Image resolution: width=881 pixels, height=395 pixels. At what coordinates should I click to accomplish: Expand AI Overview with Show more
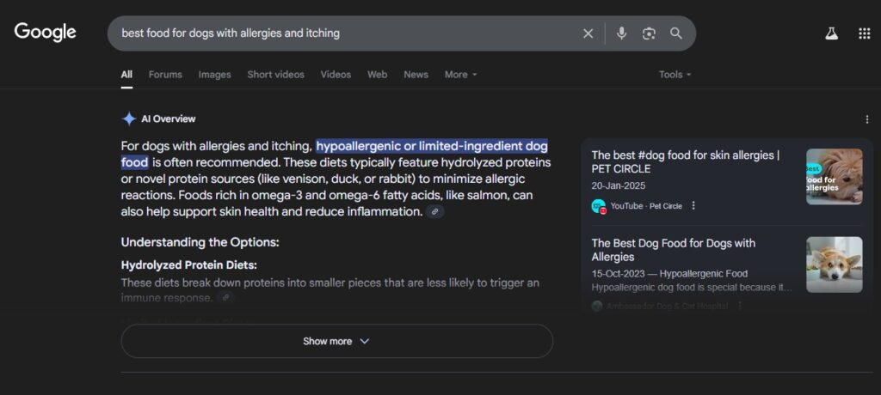336,341
